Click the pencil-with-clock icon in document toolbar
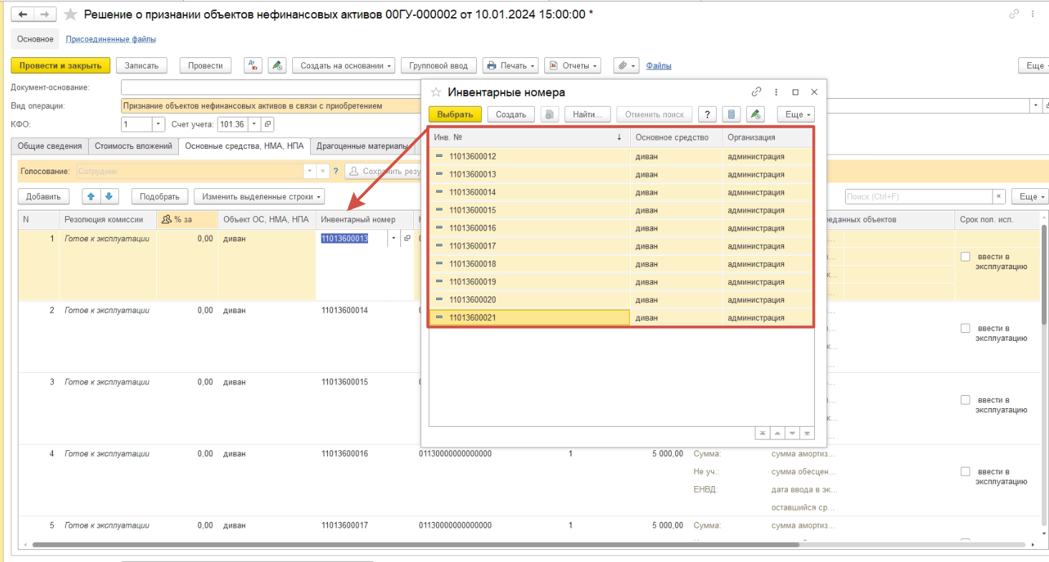The image size is (1049, 562). [x=277, y=66]
